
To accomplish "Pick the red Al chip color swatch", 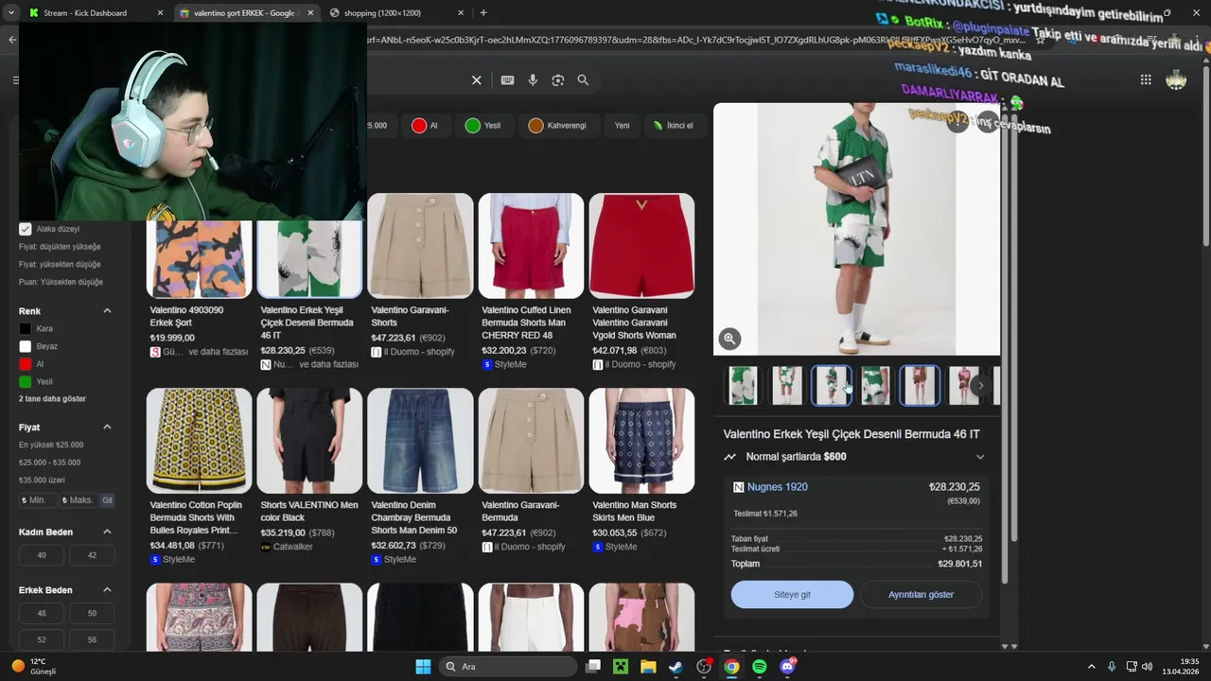I will pyautogui.click(x=419, y=126).
